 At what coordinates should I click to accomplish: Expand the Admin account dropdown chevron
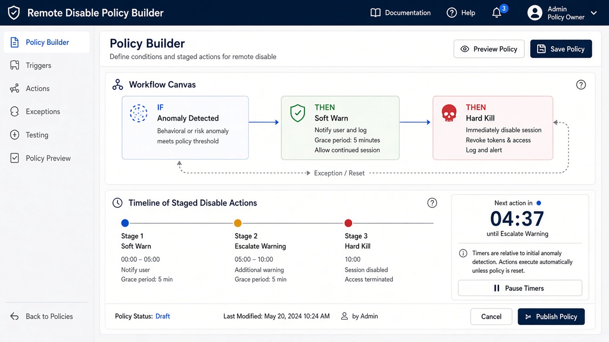594,13
